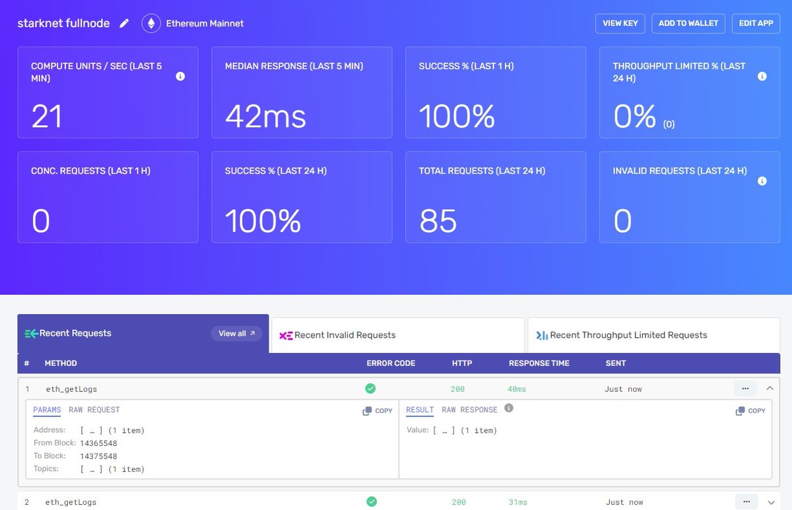Click the ADD TO WALLET button
Viewport: 792px width, 510px height.
coord(688,23)
